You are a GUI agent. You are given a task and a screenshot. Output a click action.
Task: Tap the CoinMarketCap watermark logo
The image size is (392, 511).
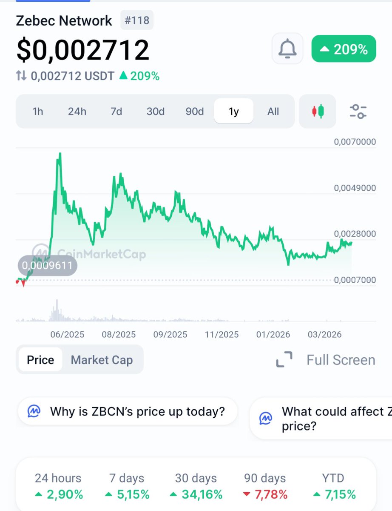coord(40,252)
